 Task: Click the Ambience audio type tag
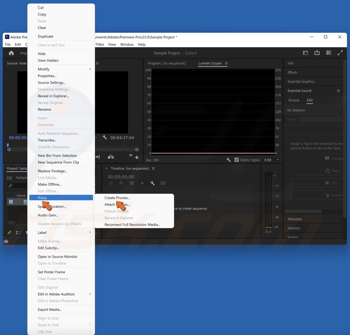pos(316,195)
